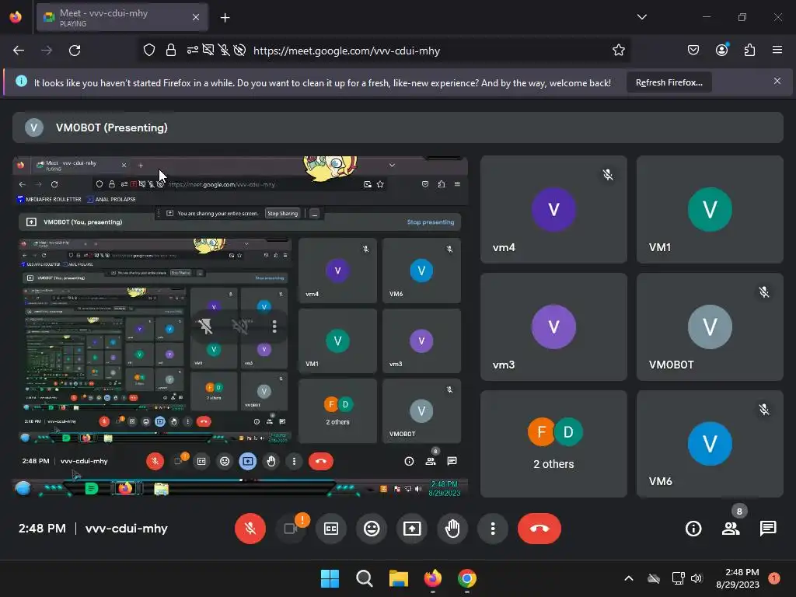The height and width of the screenshot is (597, 796).
Task: Open Save to Pocket icon
Action: (x=693, y=51)
